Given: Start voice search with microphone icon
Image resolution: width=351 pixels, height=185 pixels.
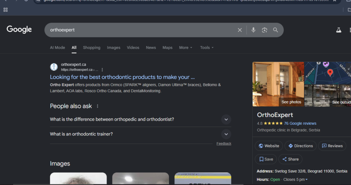Looking at the screenshot, I should click(x=253, y=30).
